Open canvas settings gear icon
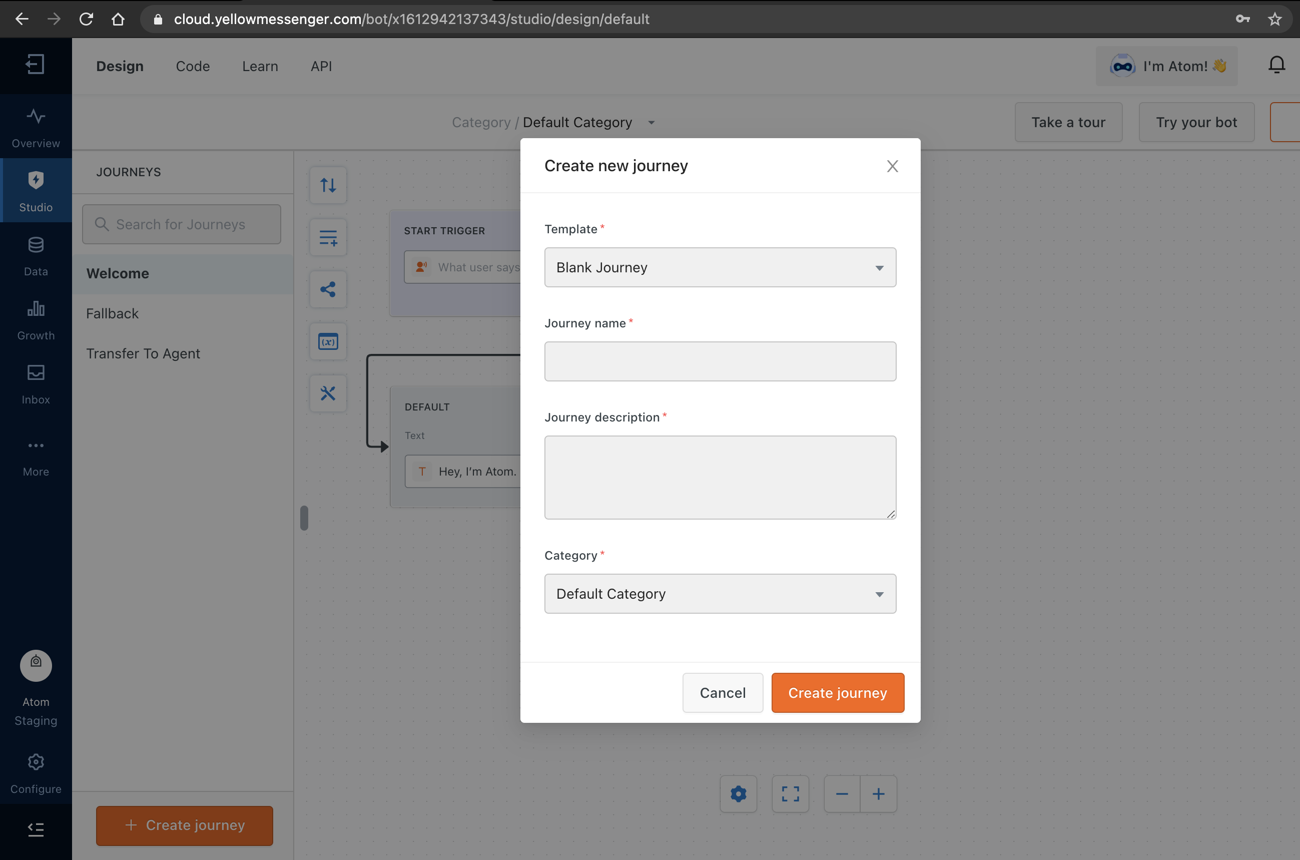 coord(738,793)
